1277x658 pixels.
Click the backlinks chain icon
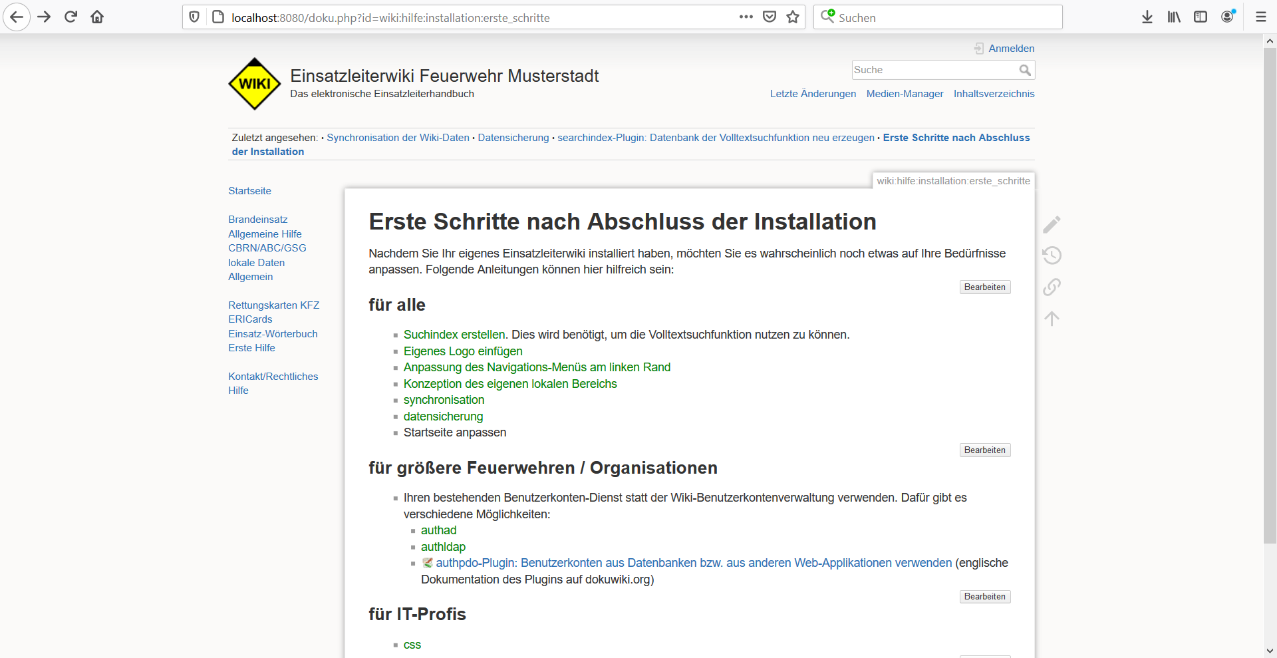(x=1052, y=287)
